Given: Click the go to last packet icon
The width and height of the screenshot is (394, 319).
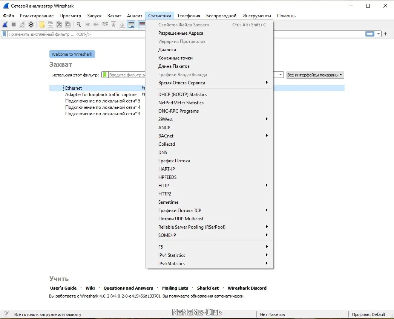Looking at the screenshot, I should point(122,24).
